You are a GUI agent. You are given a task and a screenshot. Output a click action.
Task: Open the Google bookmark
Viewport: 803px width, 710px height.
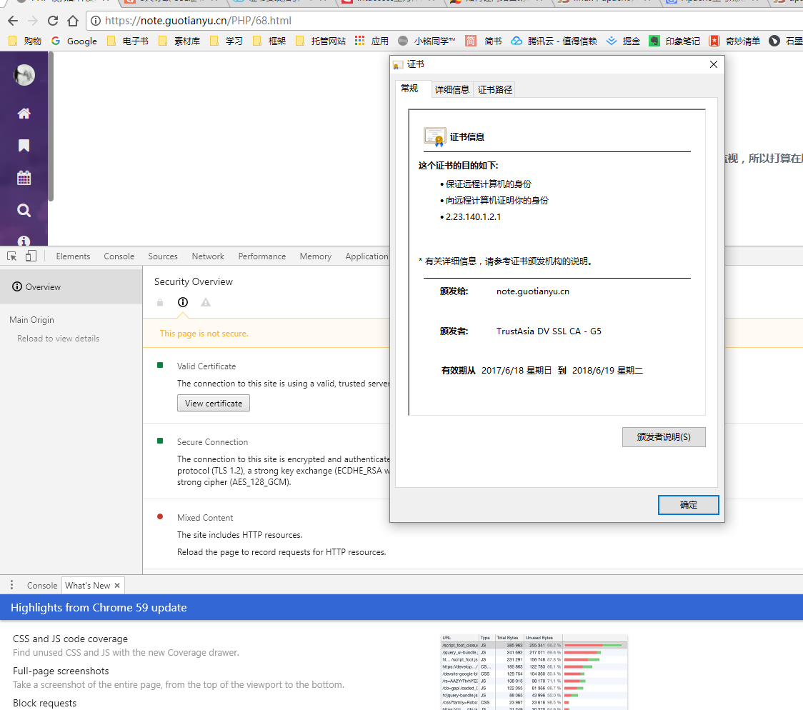click(74, 41)
